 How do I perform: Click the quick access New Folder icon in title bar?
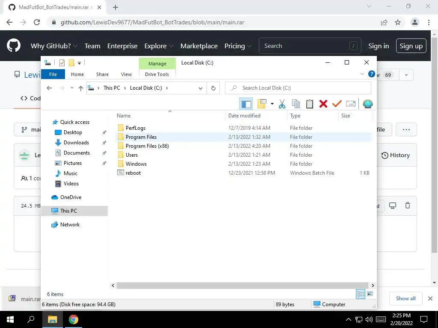click(x=71, y=63)
